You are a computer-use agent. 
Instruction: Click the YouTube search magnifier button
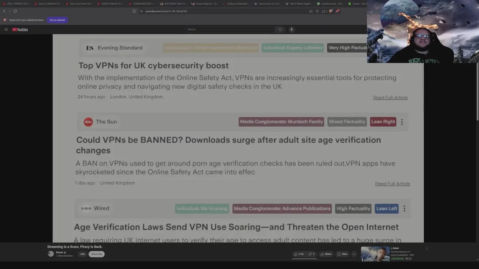(x=280, y=30)
